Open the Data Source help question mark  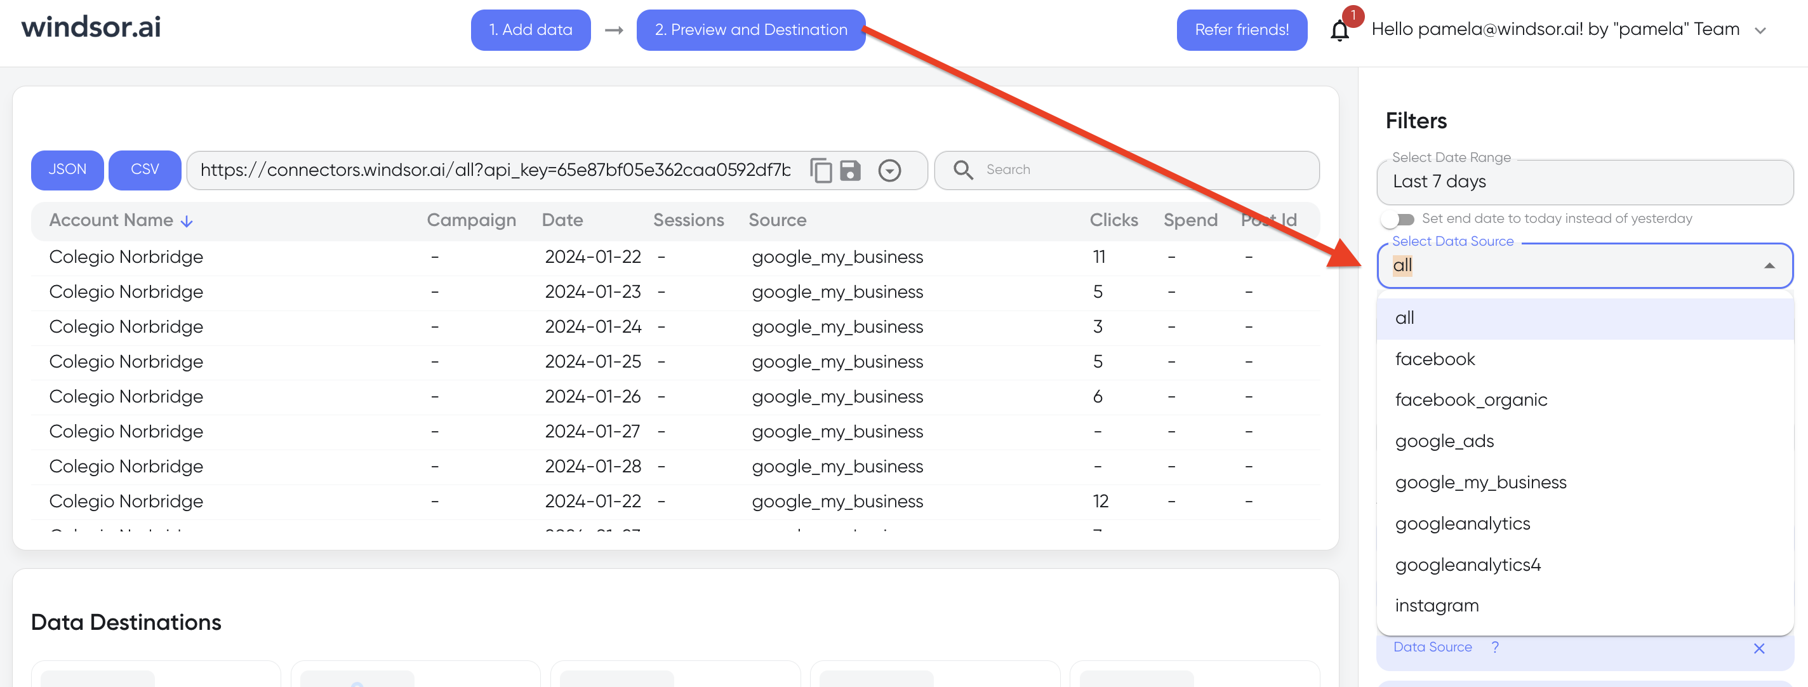pyautogui.click(x=1495, y=647)
